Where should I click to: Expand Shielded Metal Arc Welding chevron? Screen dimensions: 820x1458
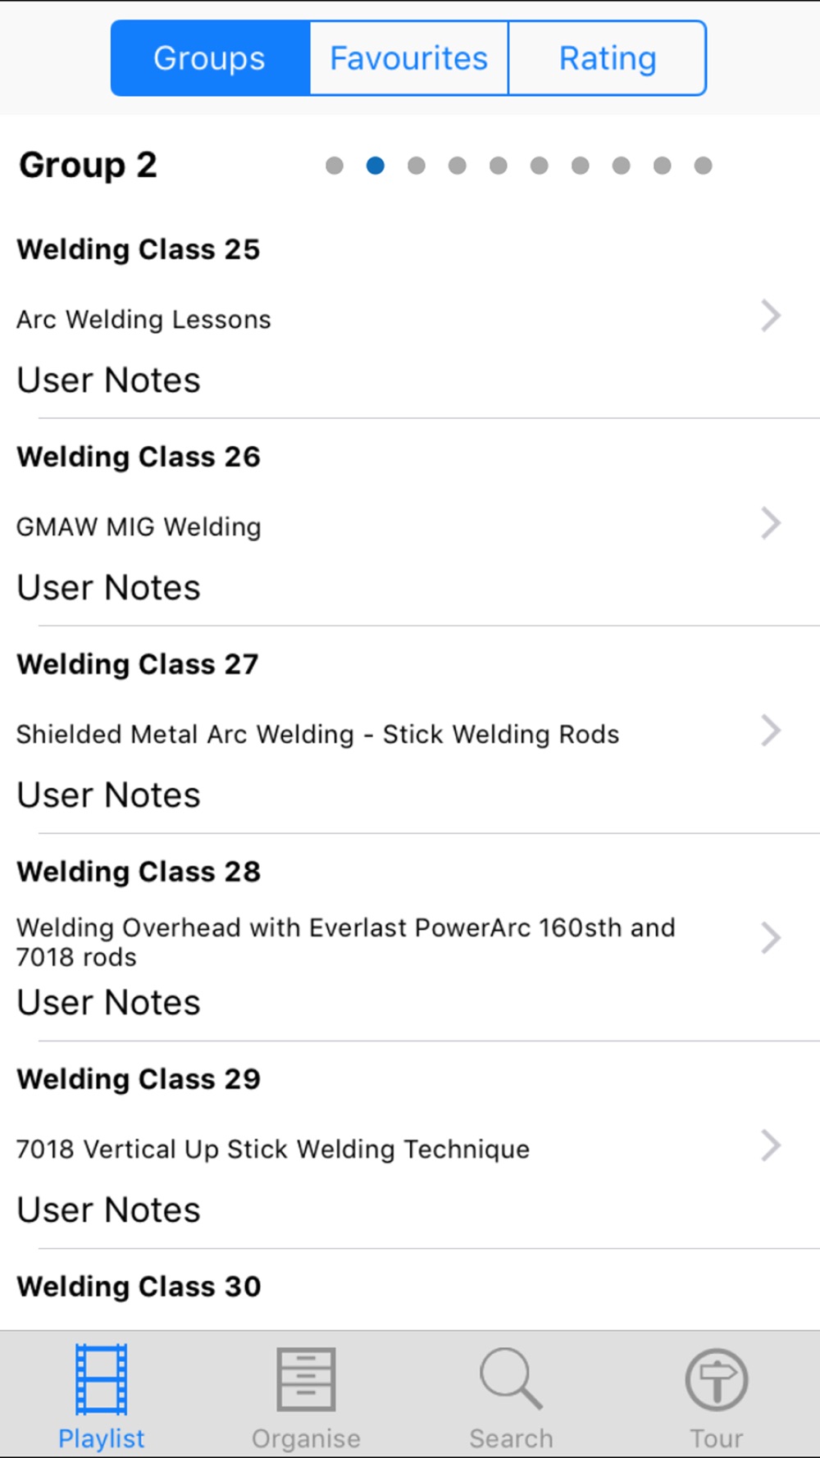click(770, 731)
